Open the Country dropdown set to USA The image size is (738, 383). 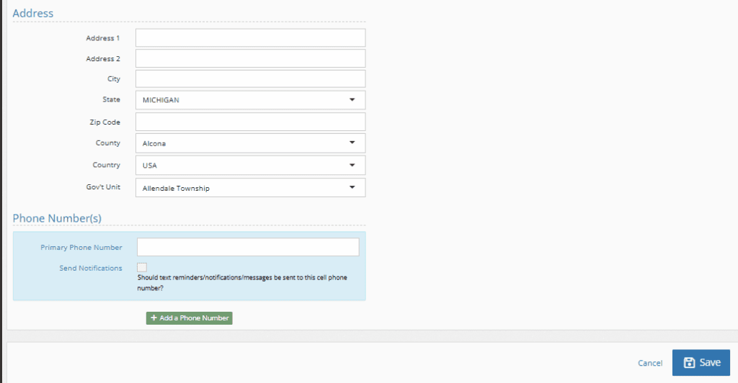[250, 165]
